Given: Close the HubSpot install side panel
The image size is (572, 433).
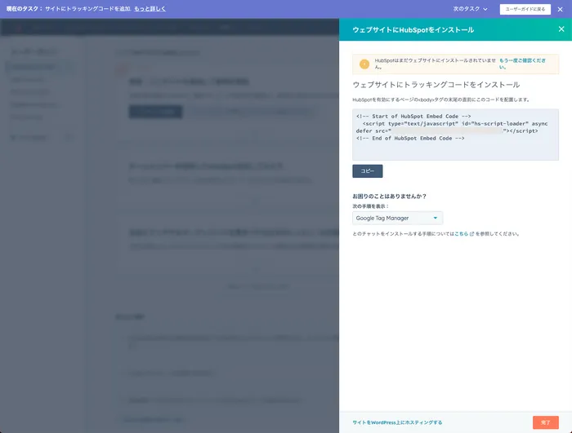Looking at the screenshot, I should click(561, 29).
